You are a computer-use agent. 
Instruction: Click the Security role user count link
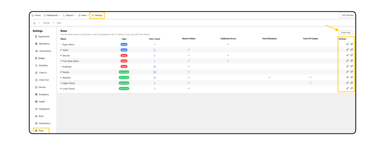click(x=155, y=56)
